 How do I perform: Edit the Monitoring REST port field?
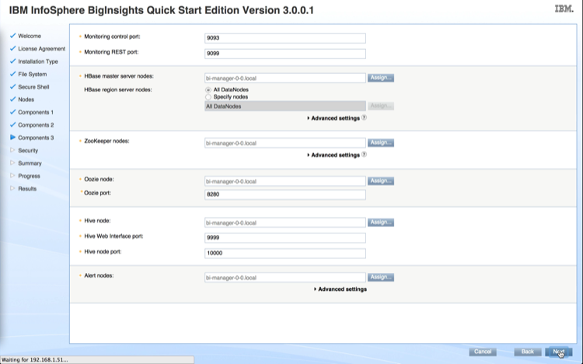click(x=285, y=54)
